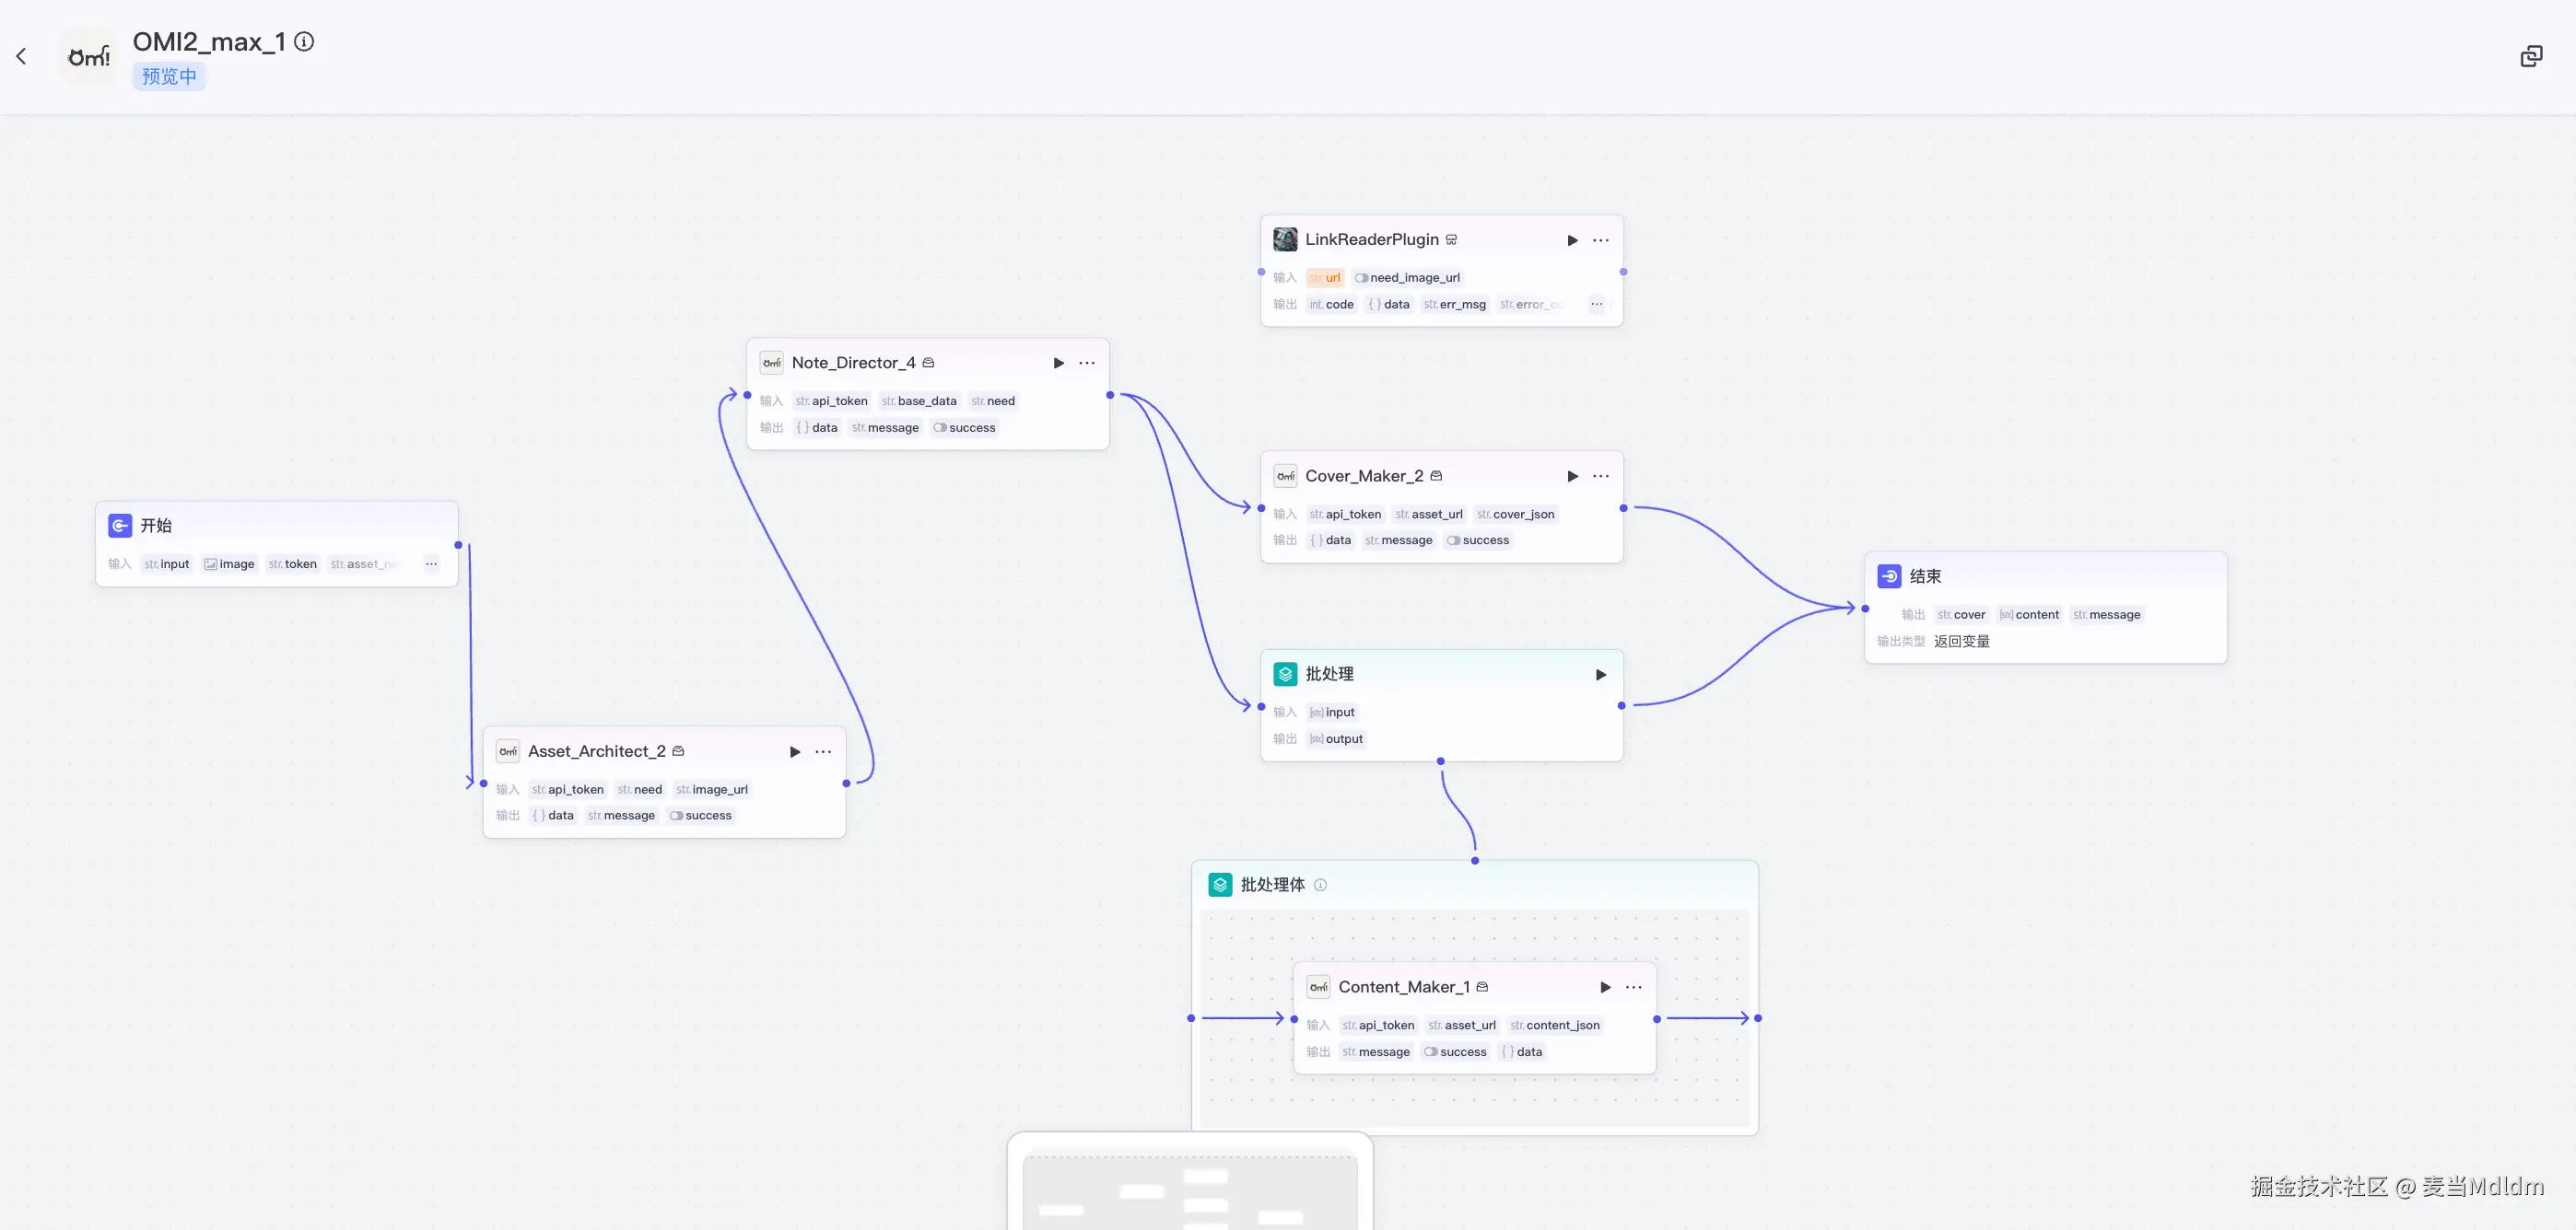Screen dimensions: 2576x1230
Task: Expand hidden outputs of LinkReaderPlugin
Action: pyautogui.click(x=1596, y=305)
